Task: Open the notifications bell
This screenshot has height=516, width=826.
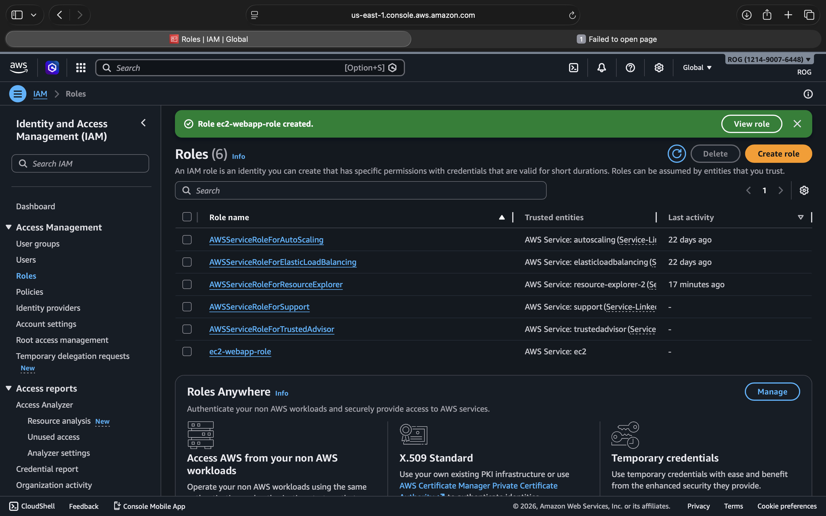Action: pos(601,68)
